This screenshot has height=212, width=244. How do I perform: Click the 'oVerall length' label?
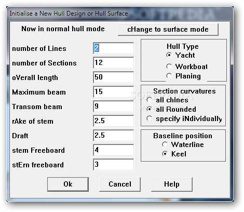(x=35, y=78)
